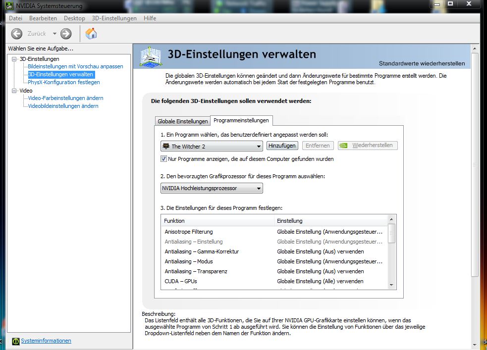
Task: Click Antialiasing – Gamma-Korrektur value (Aus)
Action: [x=320, y=251]
